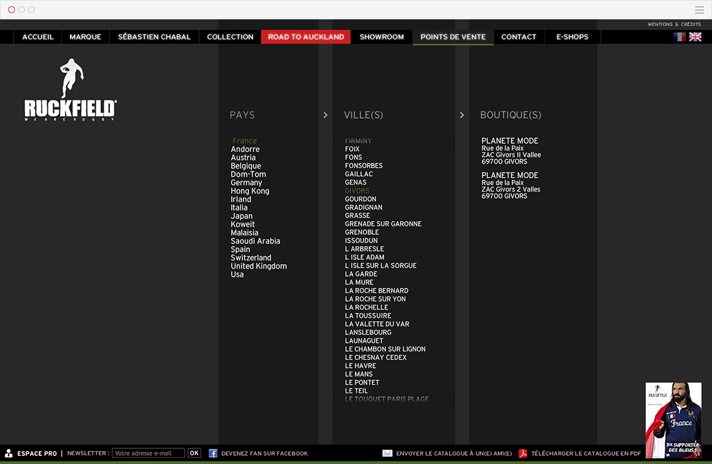Click the Espace Pro link
The width and height of the screenshot is (712, 464).
pyautogui.click(x=37, y=453)
